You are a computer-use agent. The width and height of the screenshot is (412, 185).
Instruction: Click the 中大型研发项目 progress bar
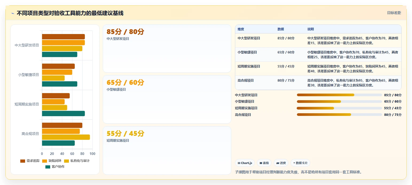tap(339, 95)
